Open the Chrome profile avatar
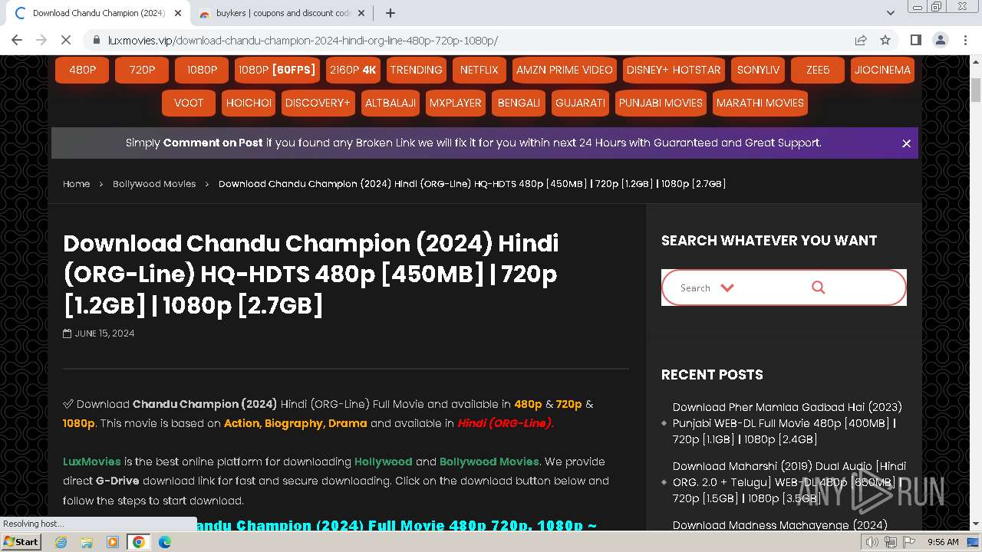This screenshot has width=982, height=552. (x=940, y=40)
